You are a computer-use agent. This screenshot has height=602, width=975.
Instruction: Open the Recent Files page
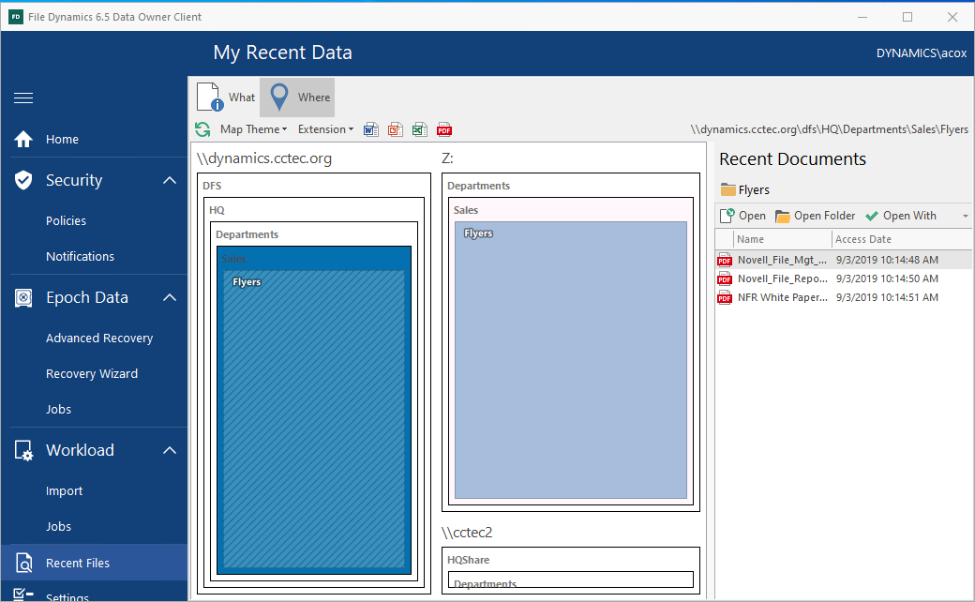[78, 563]
